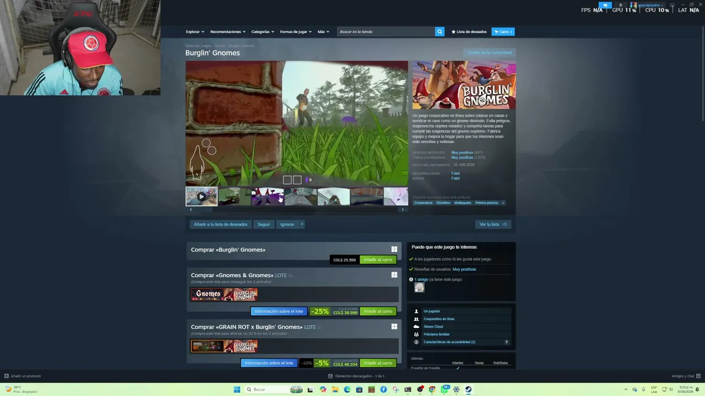The width and height of the screenshot is (705, 396).
Task: Click the Un jugador single-player icon
Action: click(416, 311)
